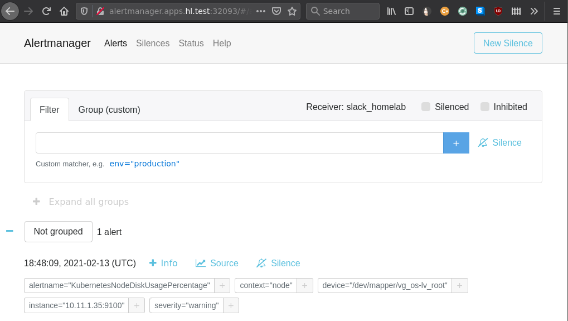Click the 1 alert count text
Viewport: 568px width, 321px height.
tap(109, 232)
